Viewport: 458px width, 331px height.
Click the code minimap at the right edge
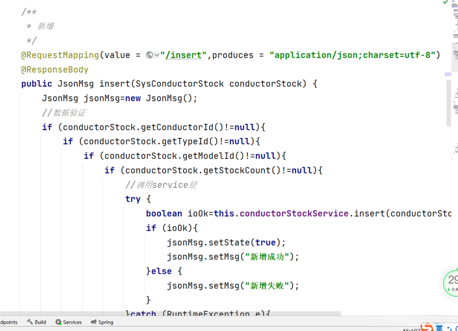pyautogui.click(x=455, y=79)
